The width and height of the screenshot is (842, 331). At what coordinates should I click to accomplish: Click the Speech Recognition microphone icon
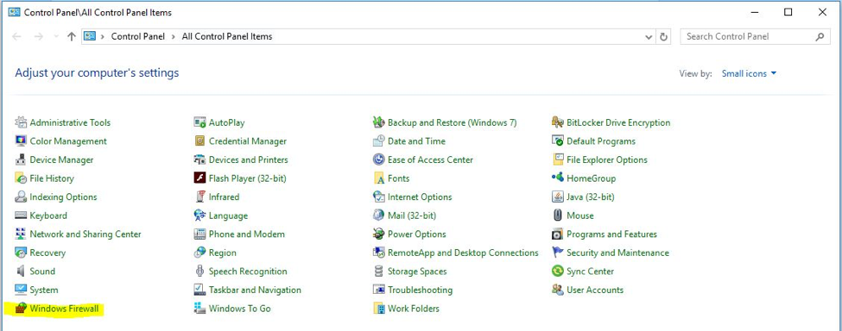coord(199,271)
